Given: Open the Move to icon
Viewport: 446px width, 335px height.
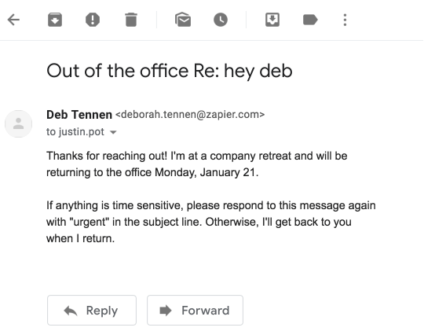Looking at the screenshot, I should (272, 20).
